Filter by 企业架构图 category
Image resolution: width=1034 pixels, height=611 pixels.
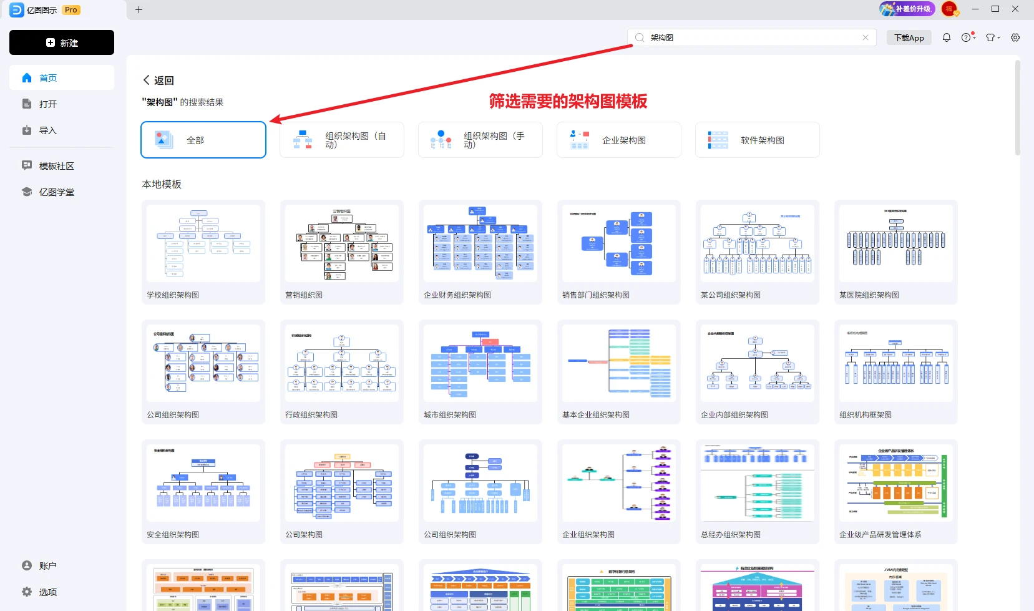(x=619, y=140)
